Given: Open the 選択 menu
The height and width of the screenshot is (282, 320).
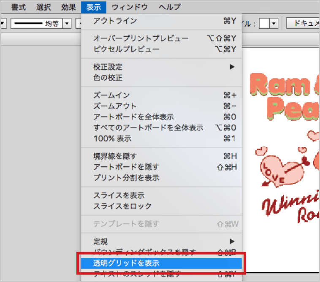Looking at the screenshot, I should [x=43, y=7].
